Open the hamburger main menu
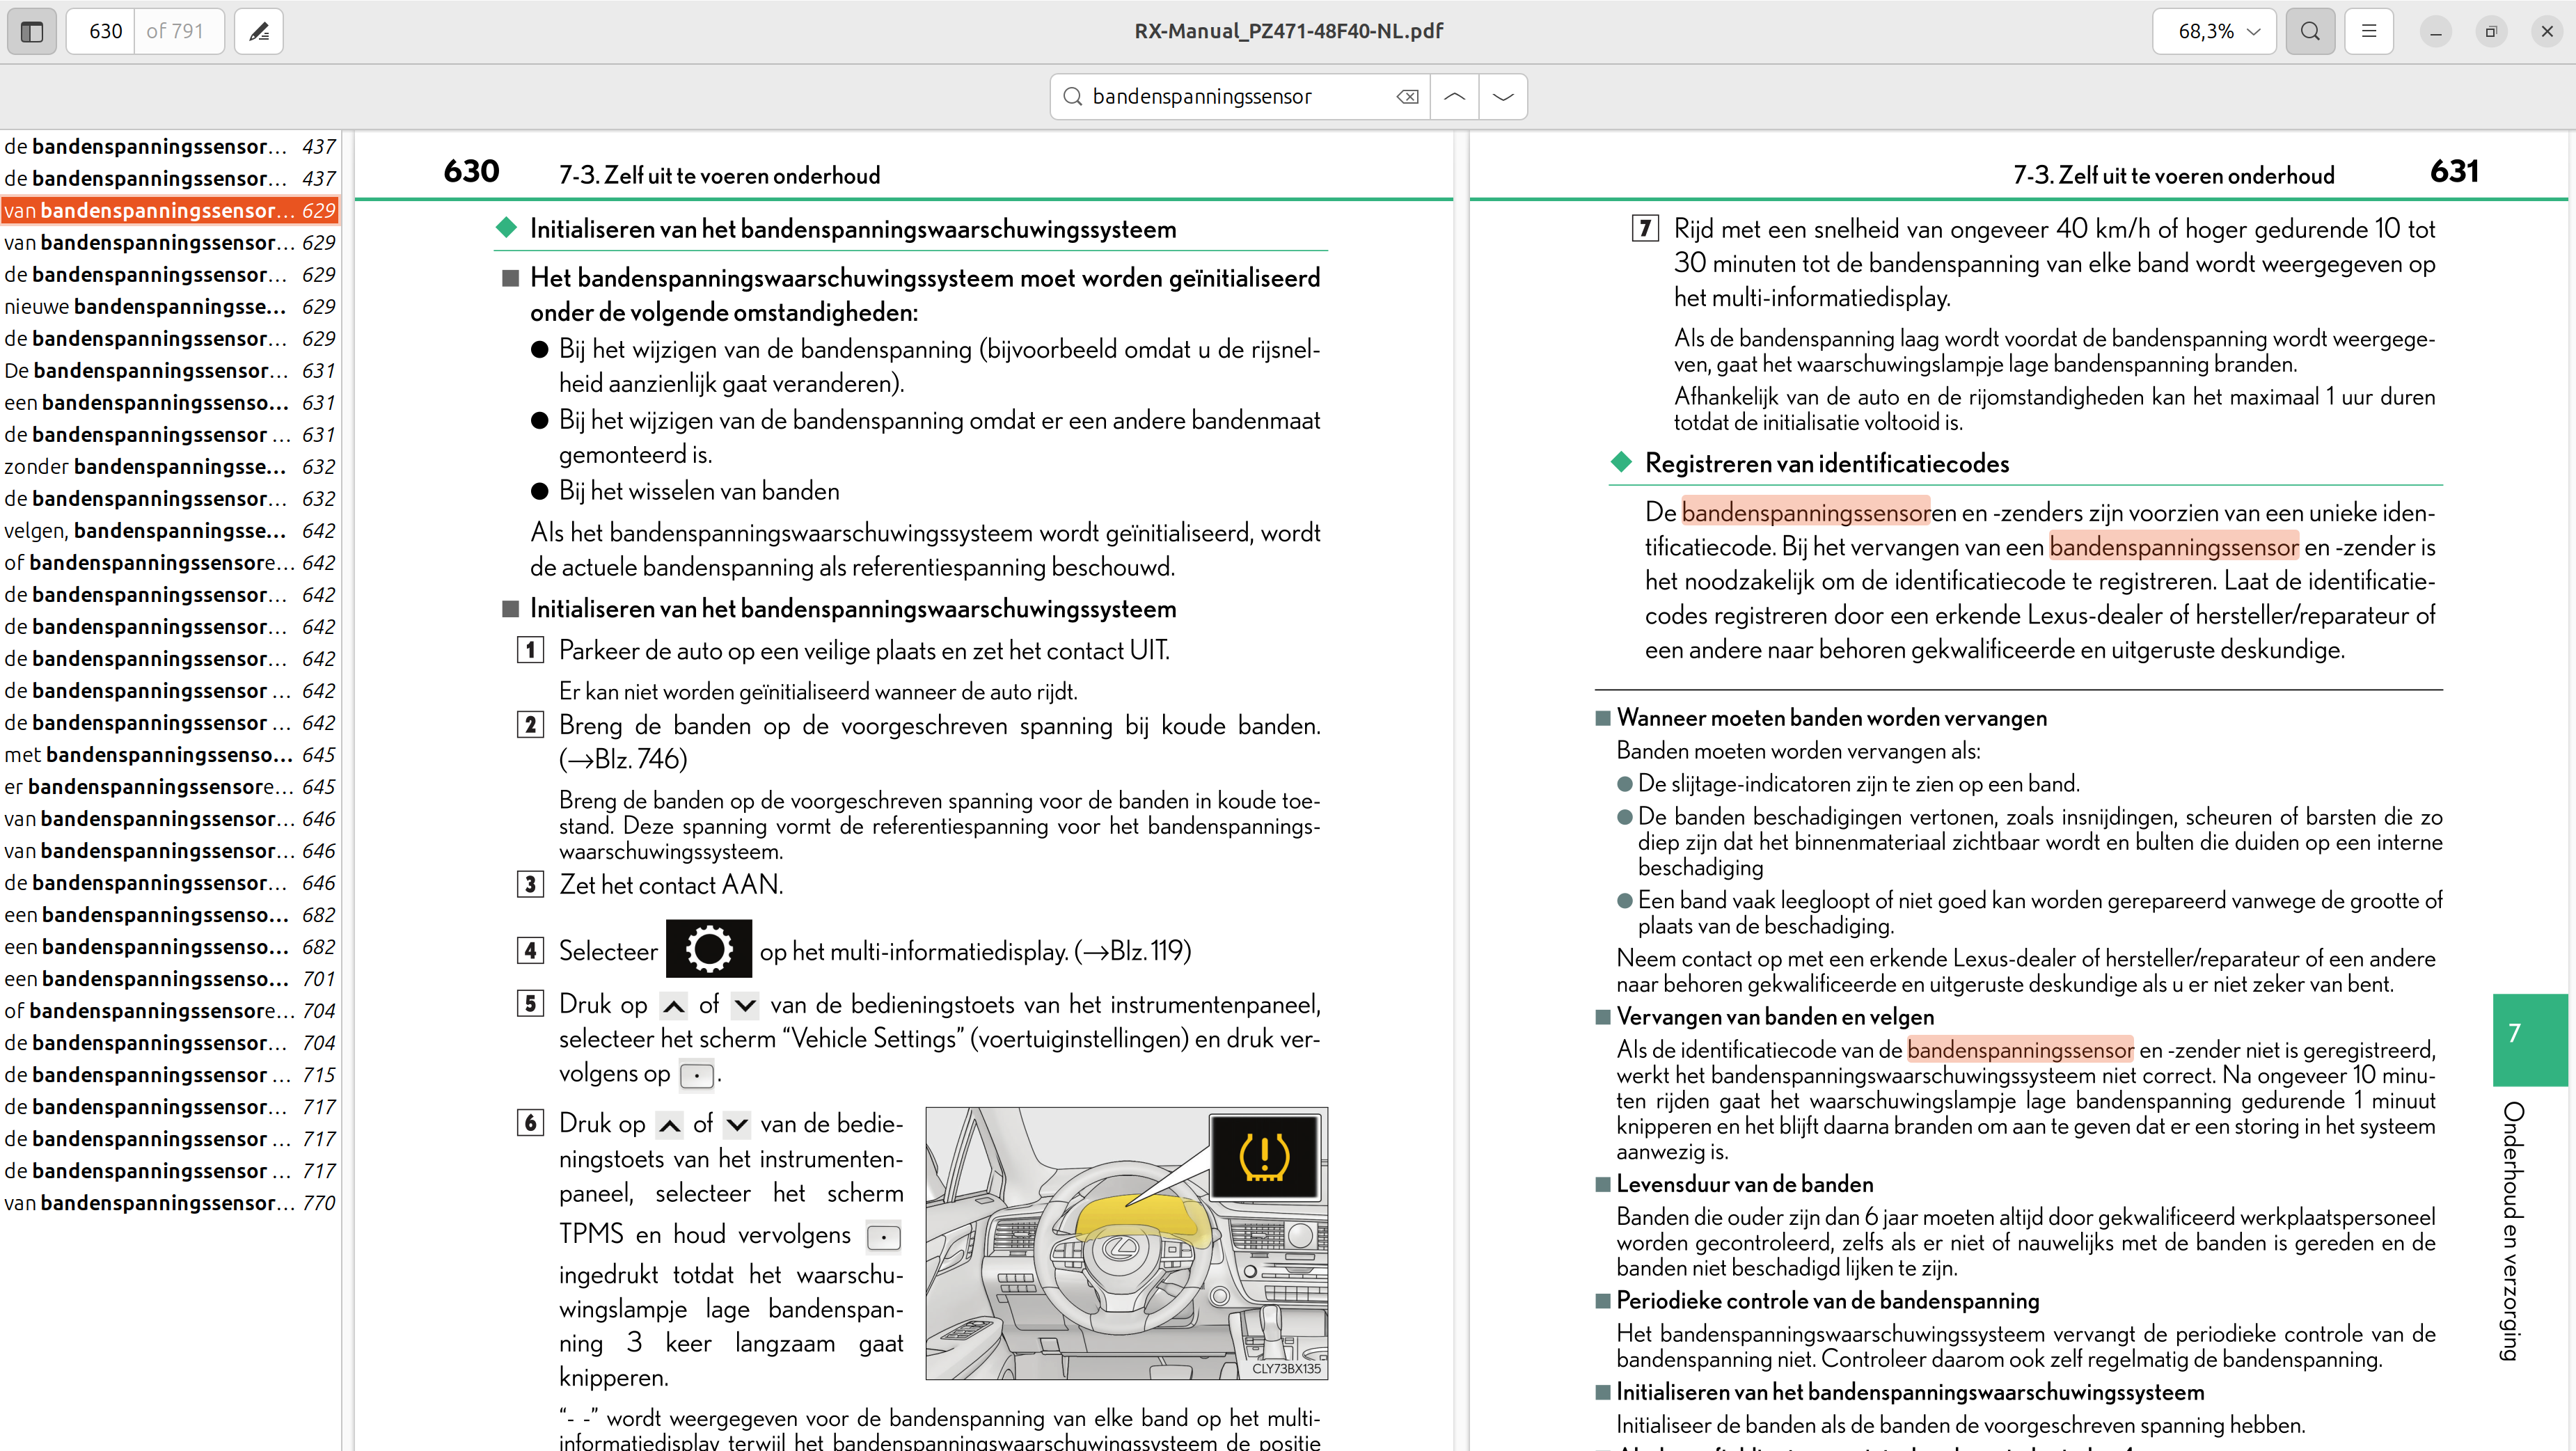Viewport: 2576px width, 1451px height. 2369,31
